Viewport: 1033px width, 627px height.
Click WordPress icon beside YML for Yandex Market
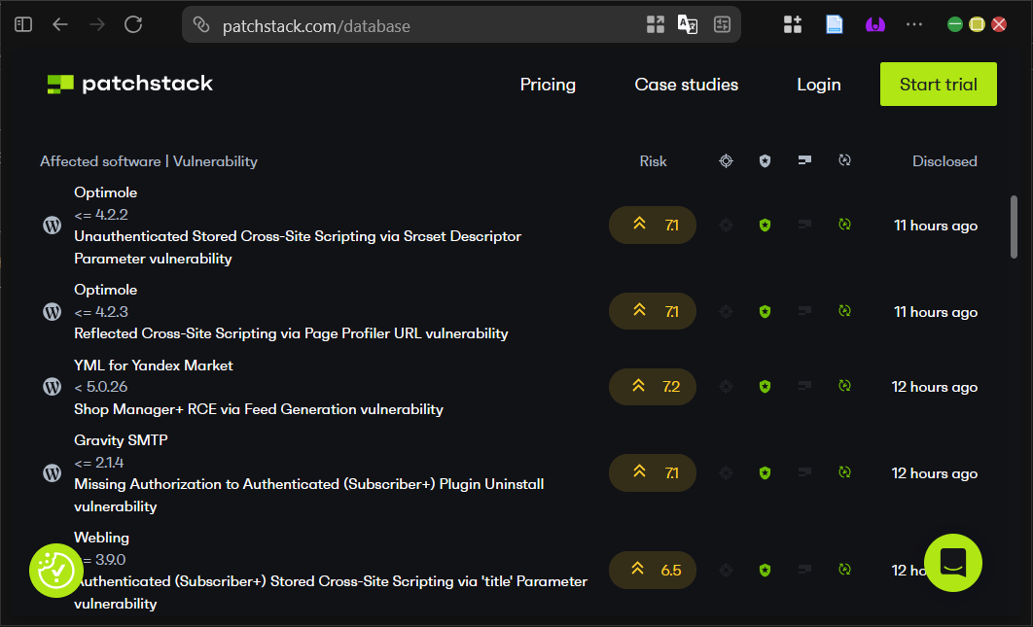[x=53, y=387]
